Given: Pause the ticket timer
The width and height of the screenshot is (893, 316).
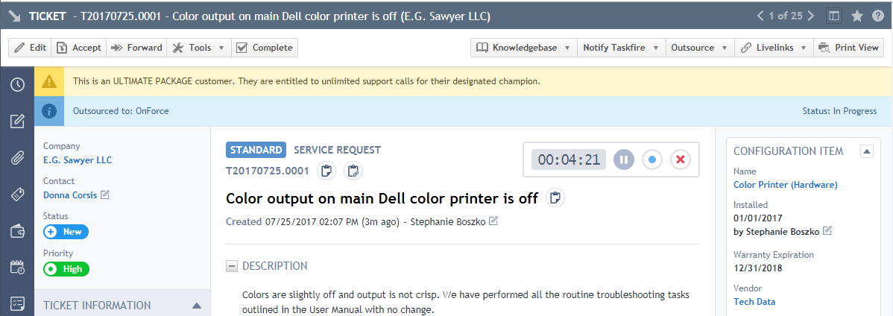Looking at the screenshot, I should [x=624, y=160].
